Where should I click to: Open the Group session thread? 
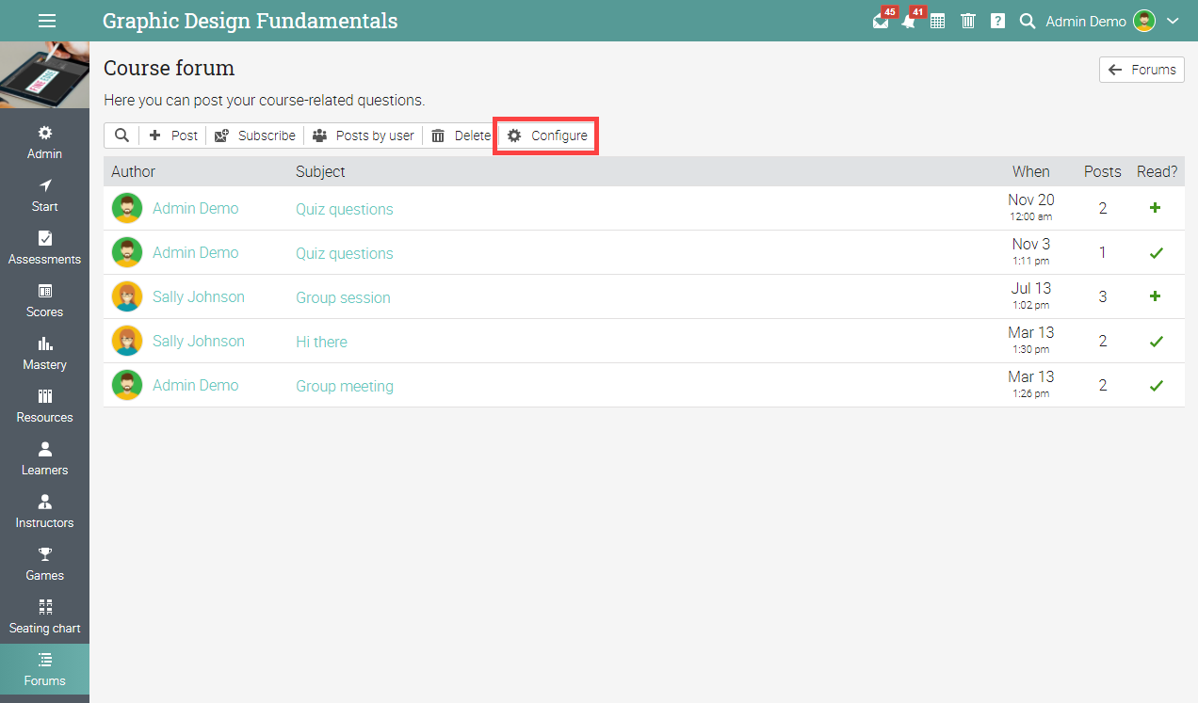tap(343, 297)
